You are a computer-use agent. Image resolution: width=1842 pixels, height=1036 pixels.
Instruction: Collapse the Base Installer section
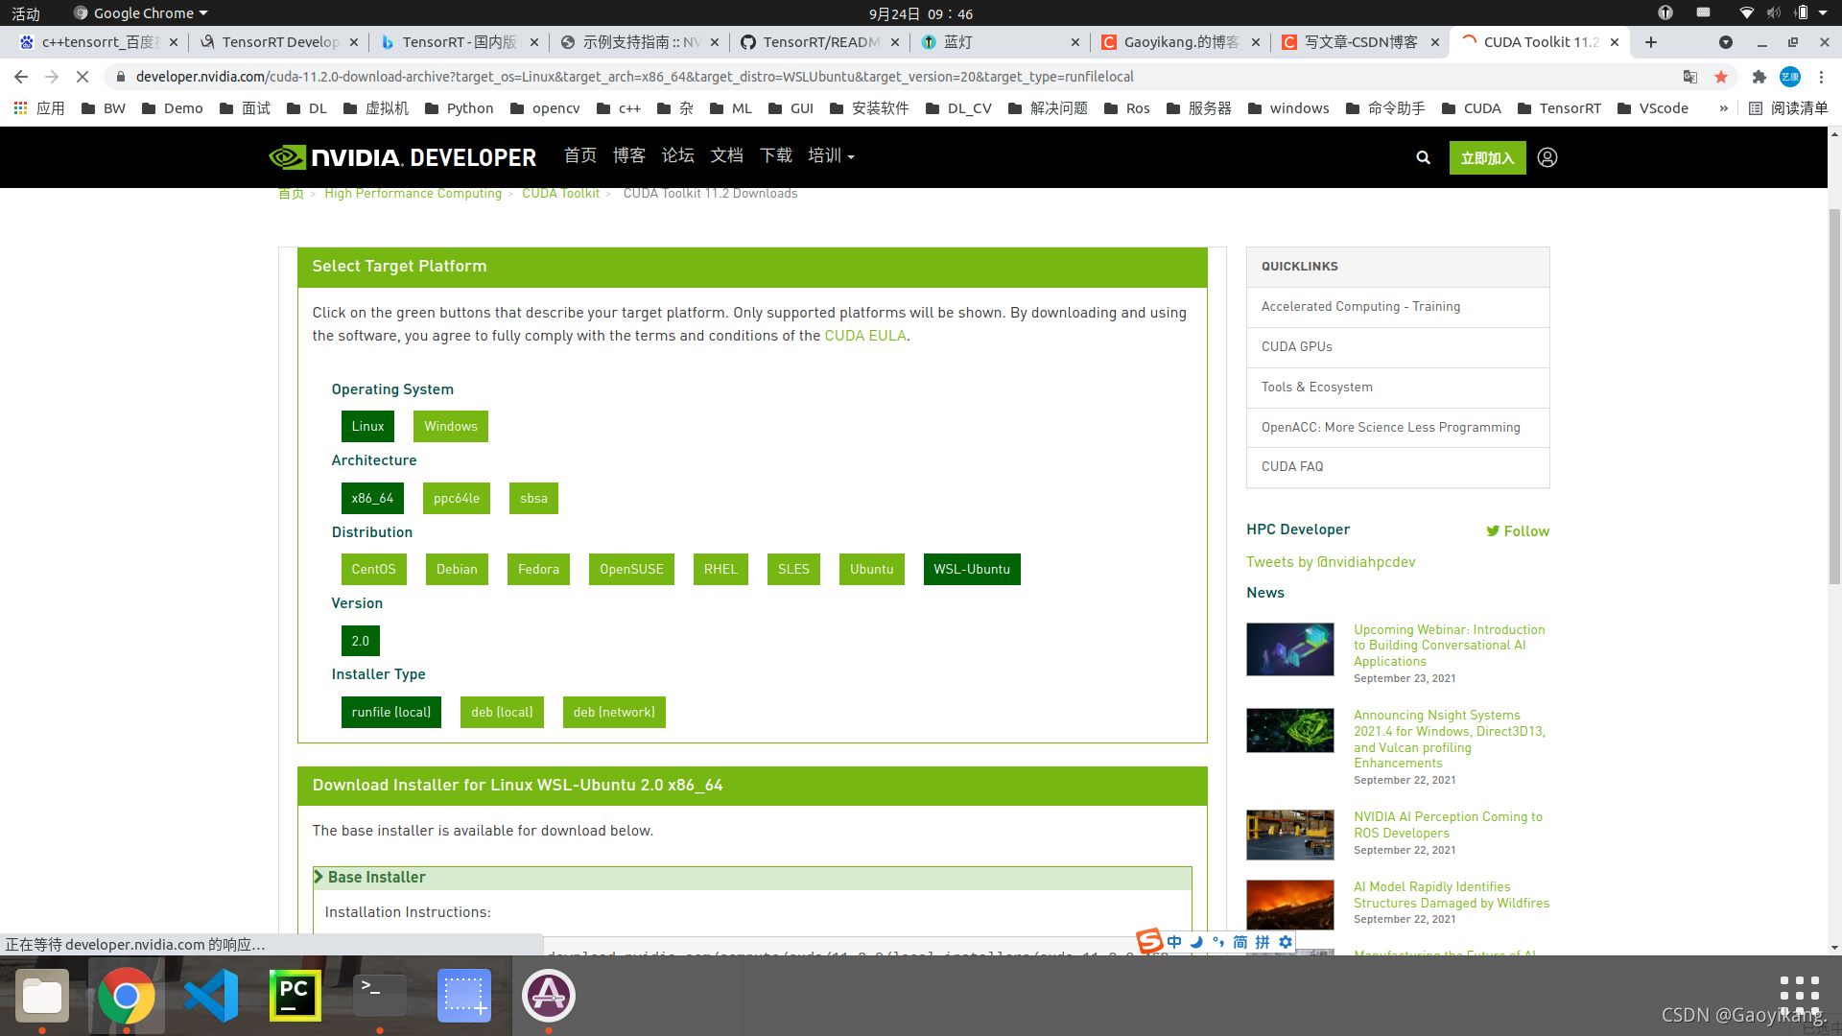pos(376,878)
